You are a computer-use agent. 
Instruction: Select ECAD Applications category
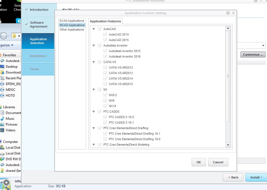point(72,21)
